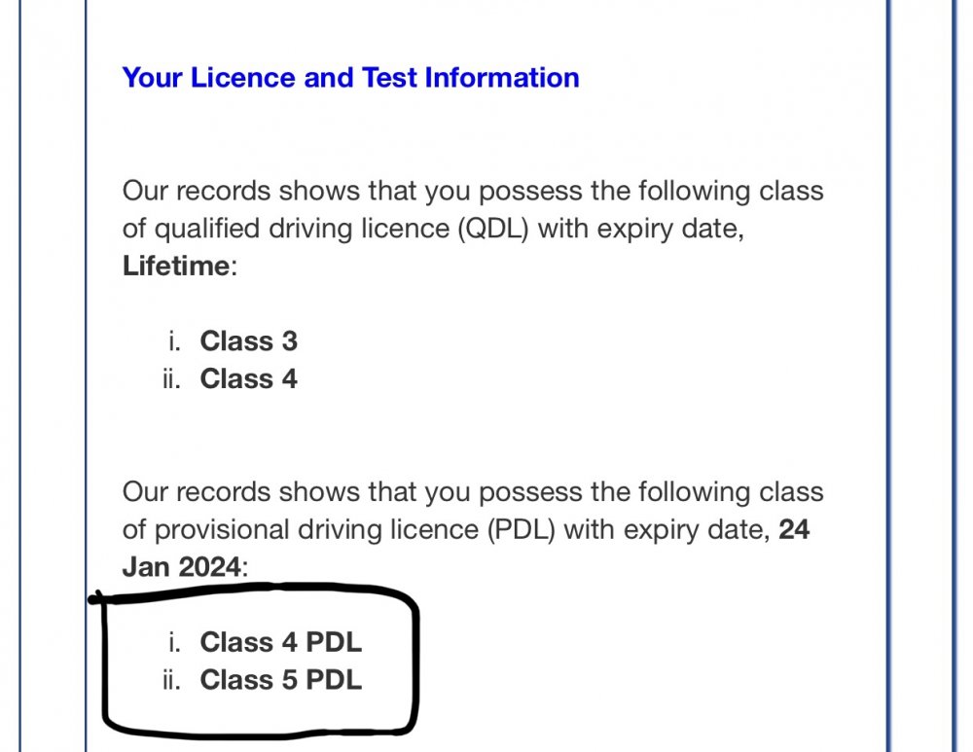Select the bold "Lifetime" expiry text
The height and width of the screenshot is (752, 973).
(x=176, y=267)
